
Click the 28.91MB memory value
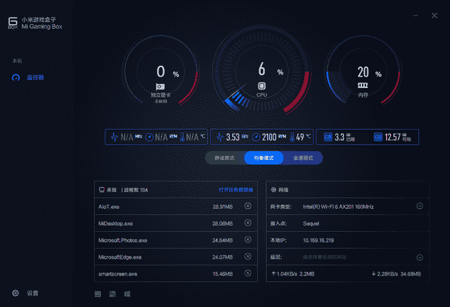pos(223,207)
